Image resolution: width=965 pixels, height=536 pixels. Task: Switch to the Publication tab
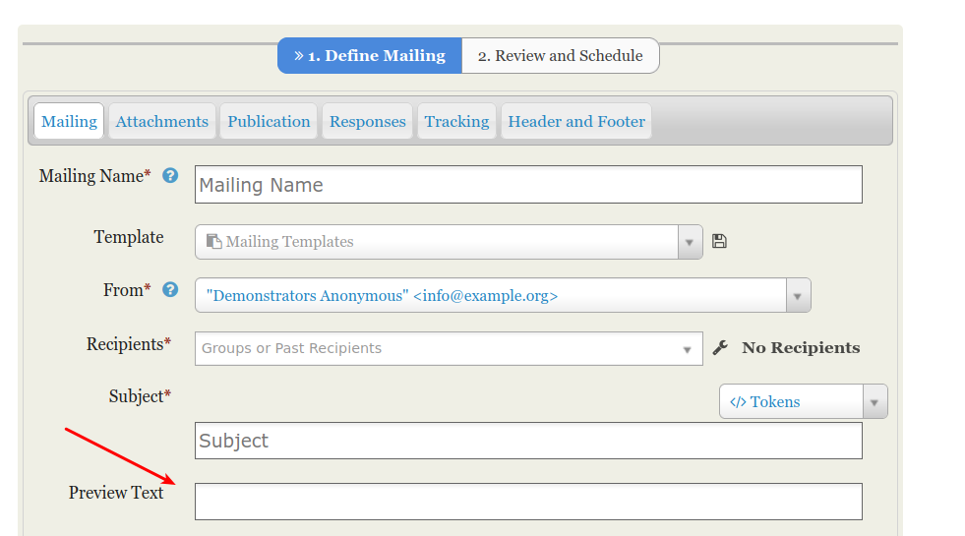[x=269, y=122]
